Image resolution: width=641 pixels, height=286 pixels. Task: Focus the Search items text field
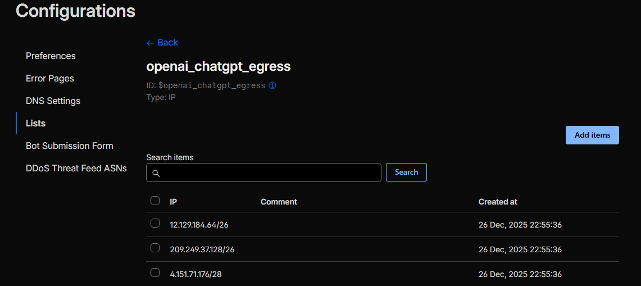click(270, 173)
